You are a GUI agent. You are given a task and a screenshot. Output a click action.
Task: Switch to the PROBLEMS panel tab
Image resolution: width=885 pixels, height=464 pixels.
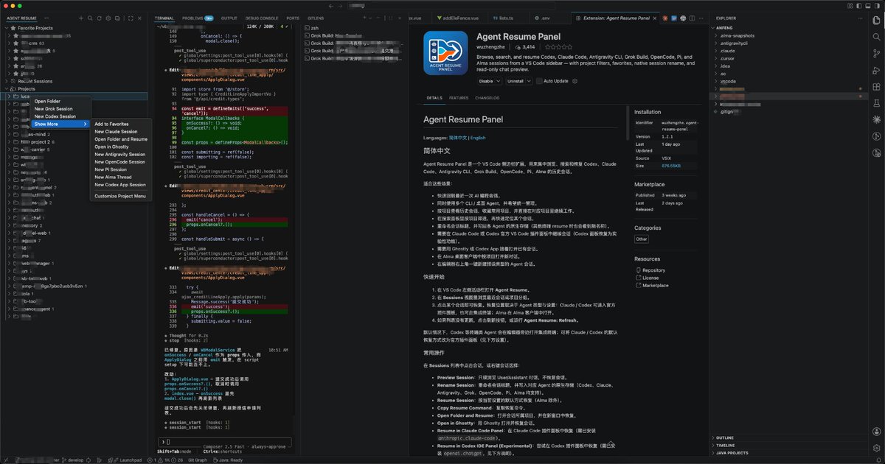point(198,18)
